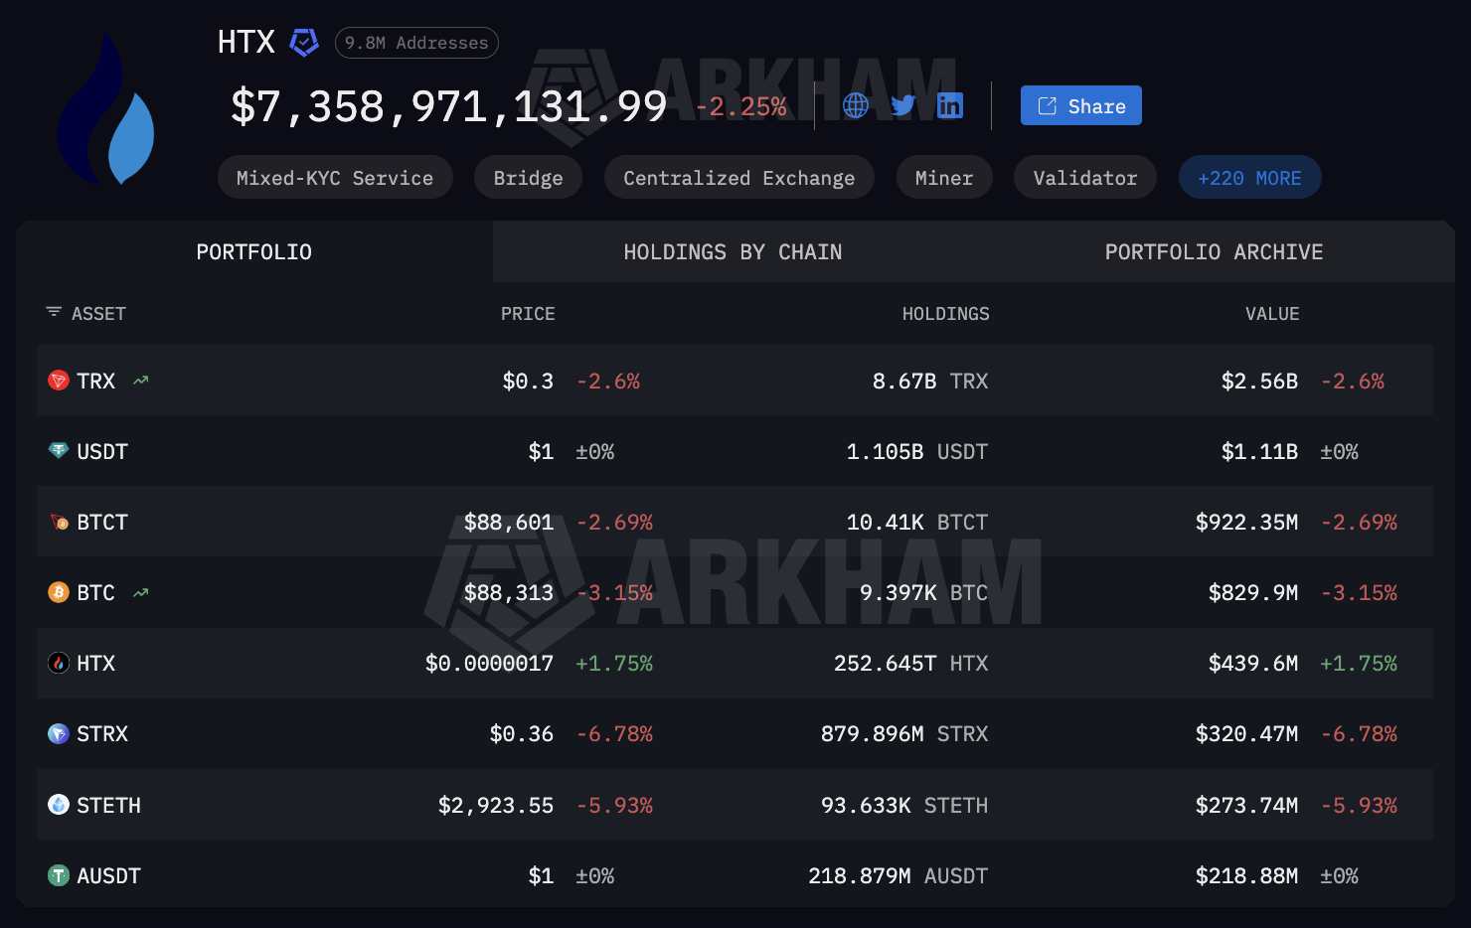This screenshot has height=928, width=1471.
Task: Select the Validator tag
Action: tap(1085, 178)
